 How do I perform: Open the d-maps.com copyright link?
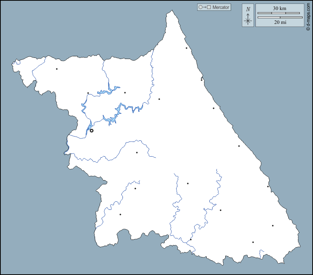308,15
